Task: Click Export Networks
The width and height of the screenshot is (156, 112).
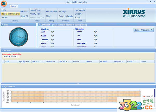Action: coord(66,16)
